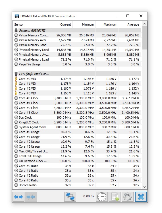Click the HWiNFO64 title bar app icon
The height and width of the screenshot is (213, 162).
(17, 16)
